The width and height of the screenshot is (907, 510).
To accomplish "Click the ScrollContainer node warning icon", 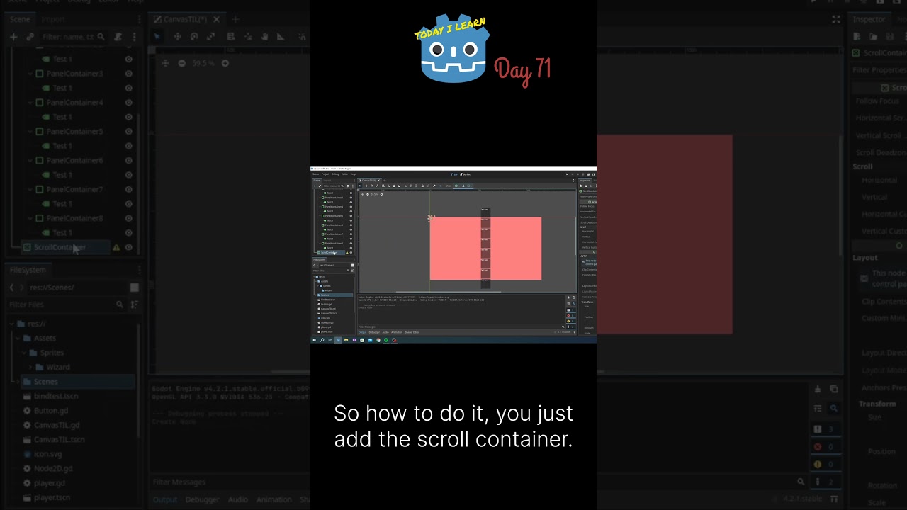I will click(117, 248).
